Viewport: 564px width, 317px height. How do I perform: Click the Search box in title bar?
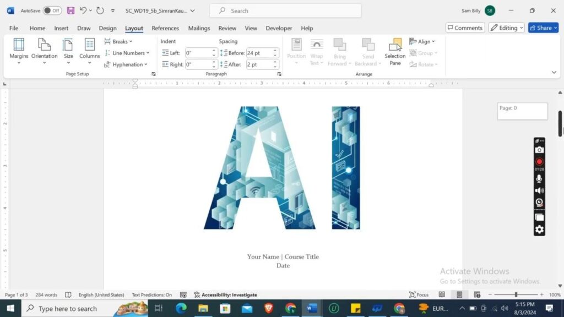point(286,11)
